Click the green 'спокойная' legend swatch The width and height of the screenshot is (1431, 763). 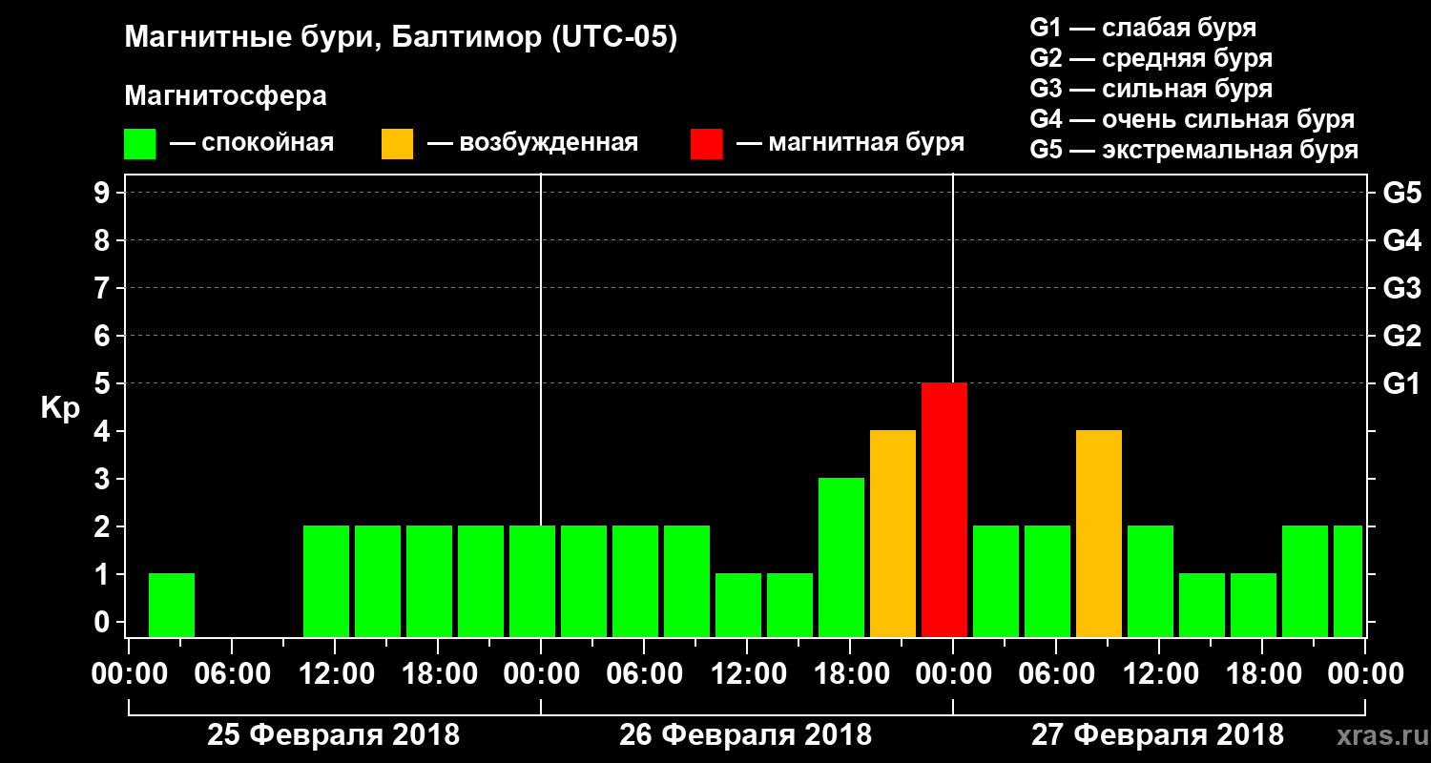point(139,144)
